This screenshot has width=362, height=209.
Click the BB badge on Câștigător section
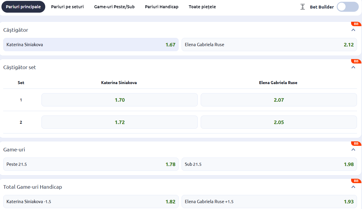(x=356, y=24)
